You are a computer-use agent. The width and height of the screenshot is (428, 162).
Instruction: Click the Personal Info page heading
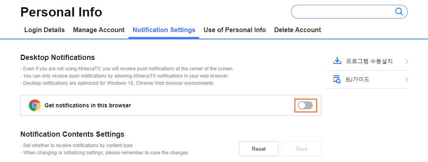click(61, 12)
